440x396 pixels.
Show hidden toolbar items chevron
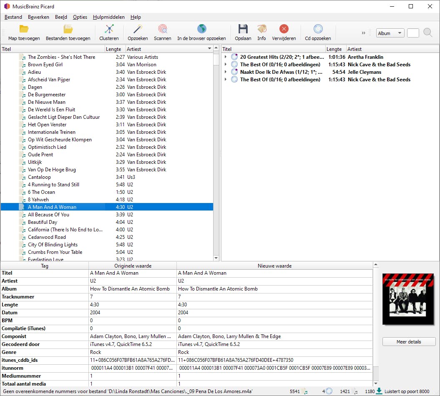[x=363, y=33]
